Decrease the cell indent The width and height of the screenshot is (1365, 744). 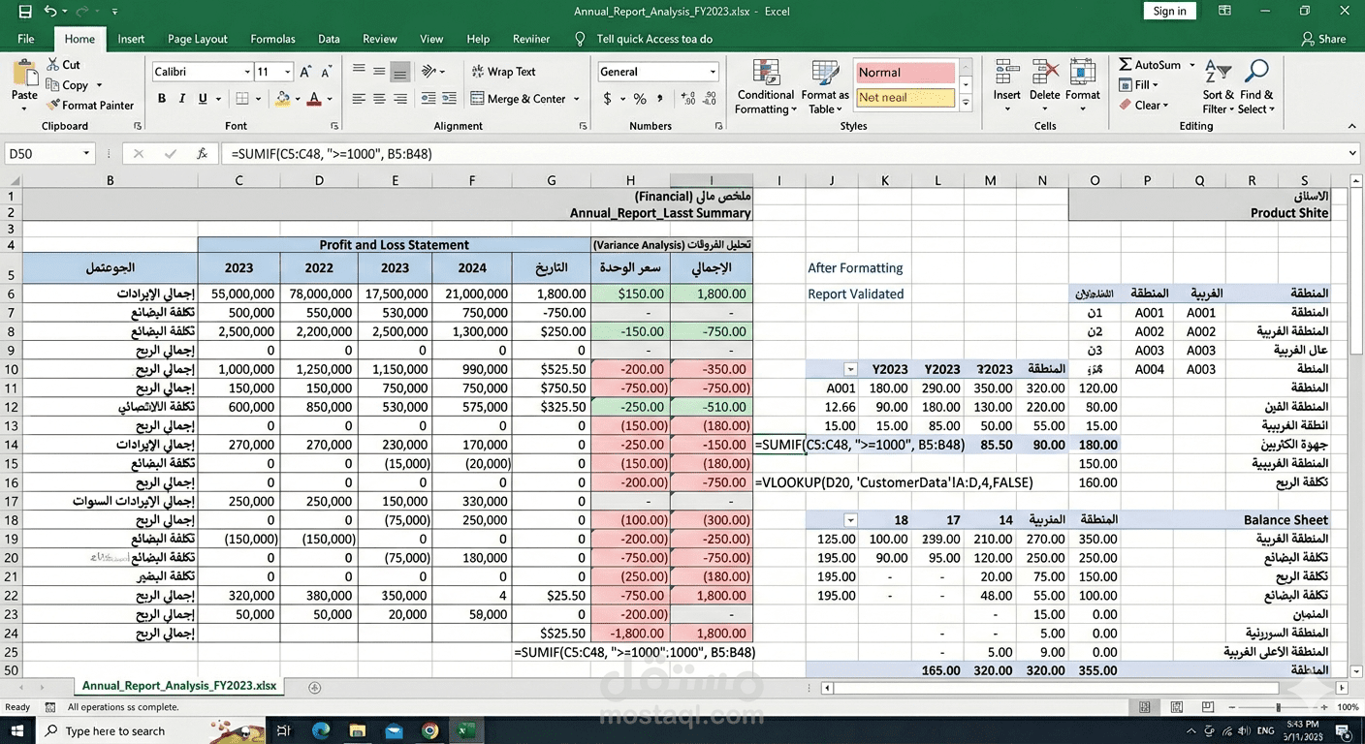click(428, 99)
